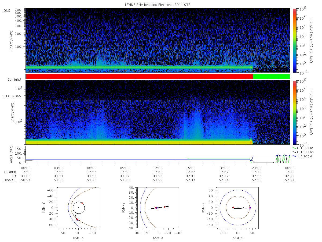Click the 12:00 time axis label

(x=158, y=168)
